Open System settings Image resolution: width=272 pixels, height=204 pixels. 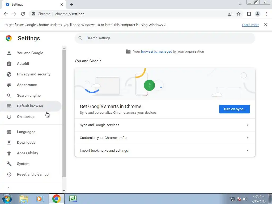31,164
